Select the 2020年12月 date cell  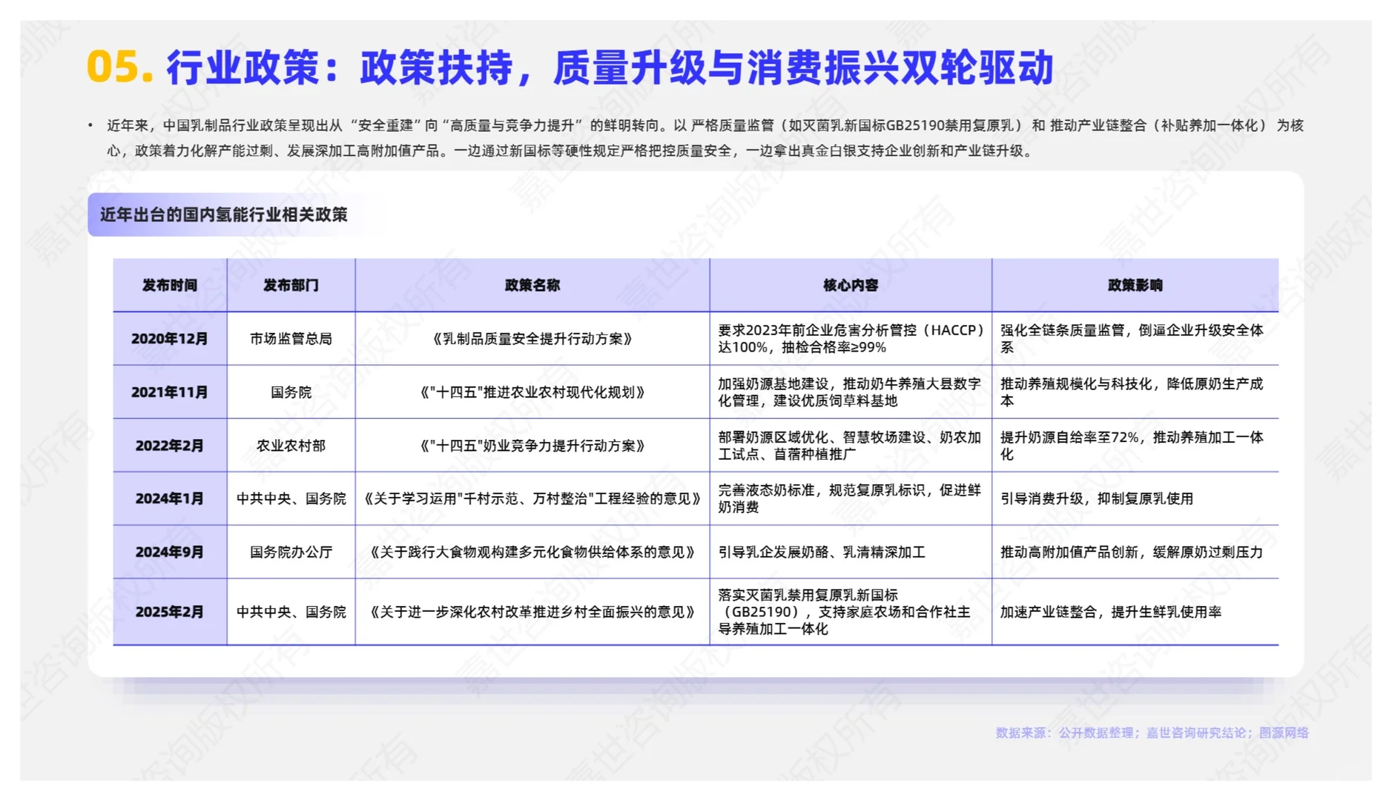[x=169, y=339]
